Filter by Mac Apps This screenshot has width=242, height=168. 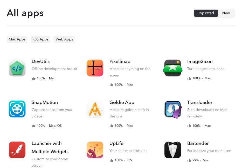click(x=17, y=39)
